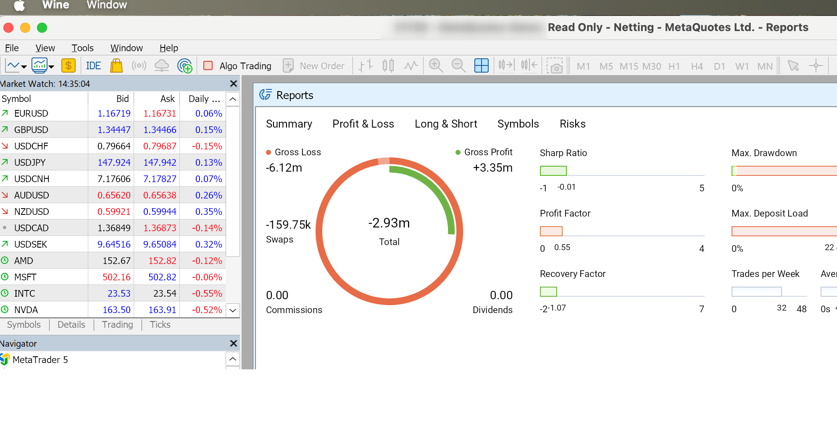Switch timeframe to H4

[697, 66]
